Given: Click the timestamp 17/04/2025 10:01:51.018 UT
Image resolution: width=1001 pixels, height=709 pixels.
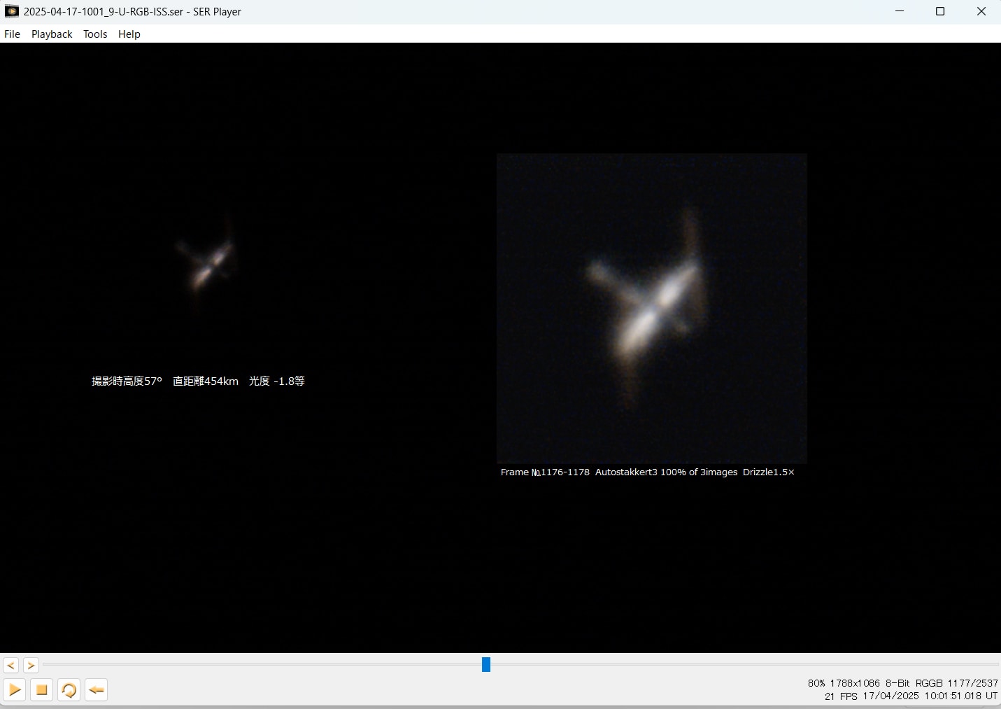Looking at the screenshot, I should point(930,696).
